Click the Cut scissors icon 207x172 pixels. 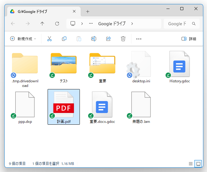click(x=49, y=39)
